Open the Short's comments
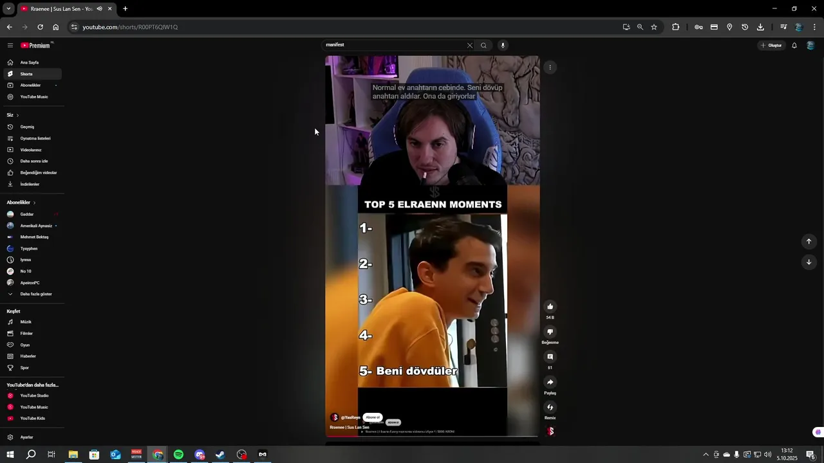This screenshot has height=463, width=824. pyautogui.click(x=550, y=357)
